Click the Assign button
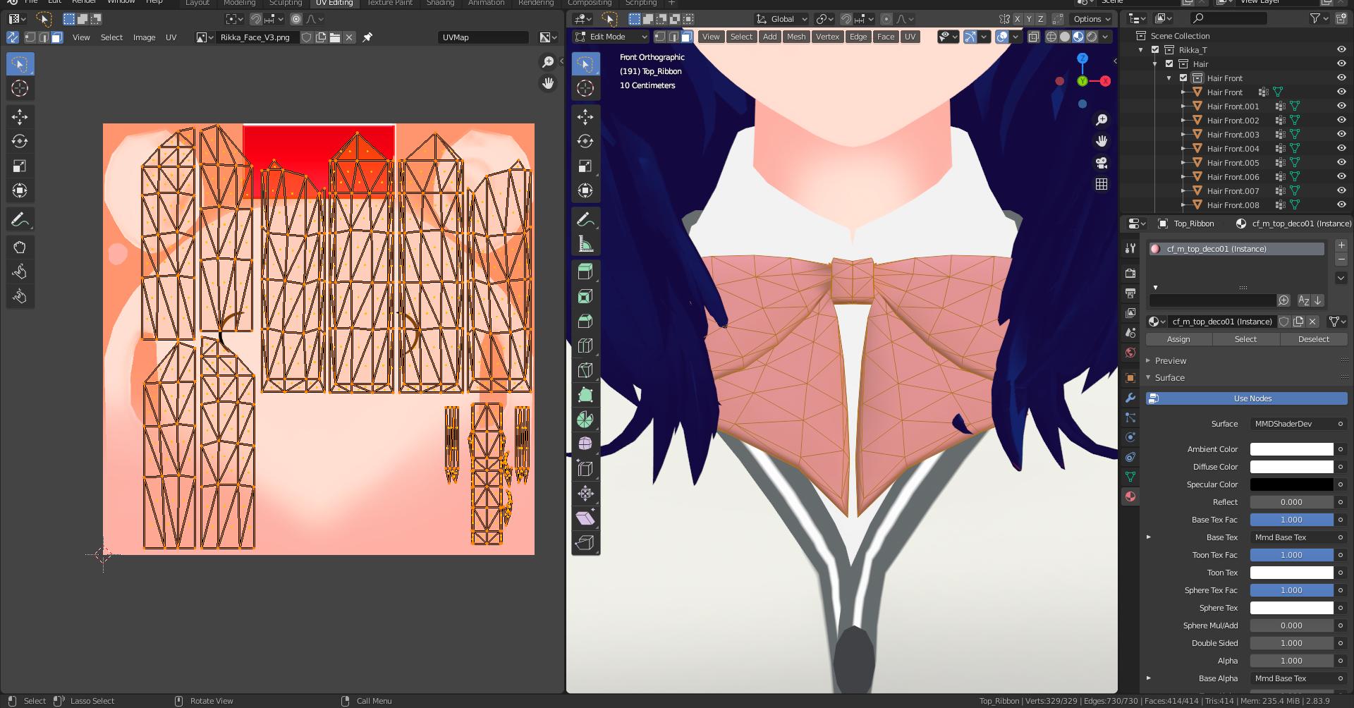The image size is (1354, 708). point(1178,339)
